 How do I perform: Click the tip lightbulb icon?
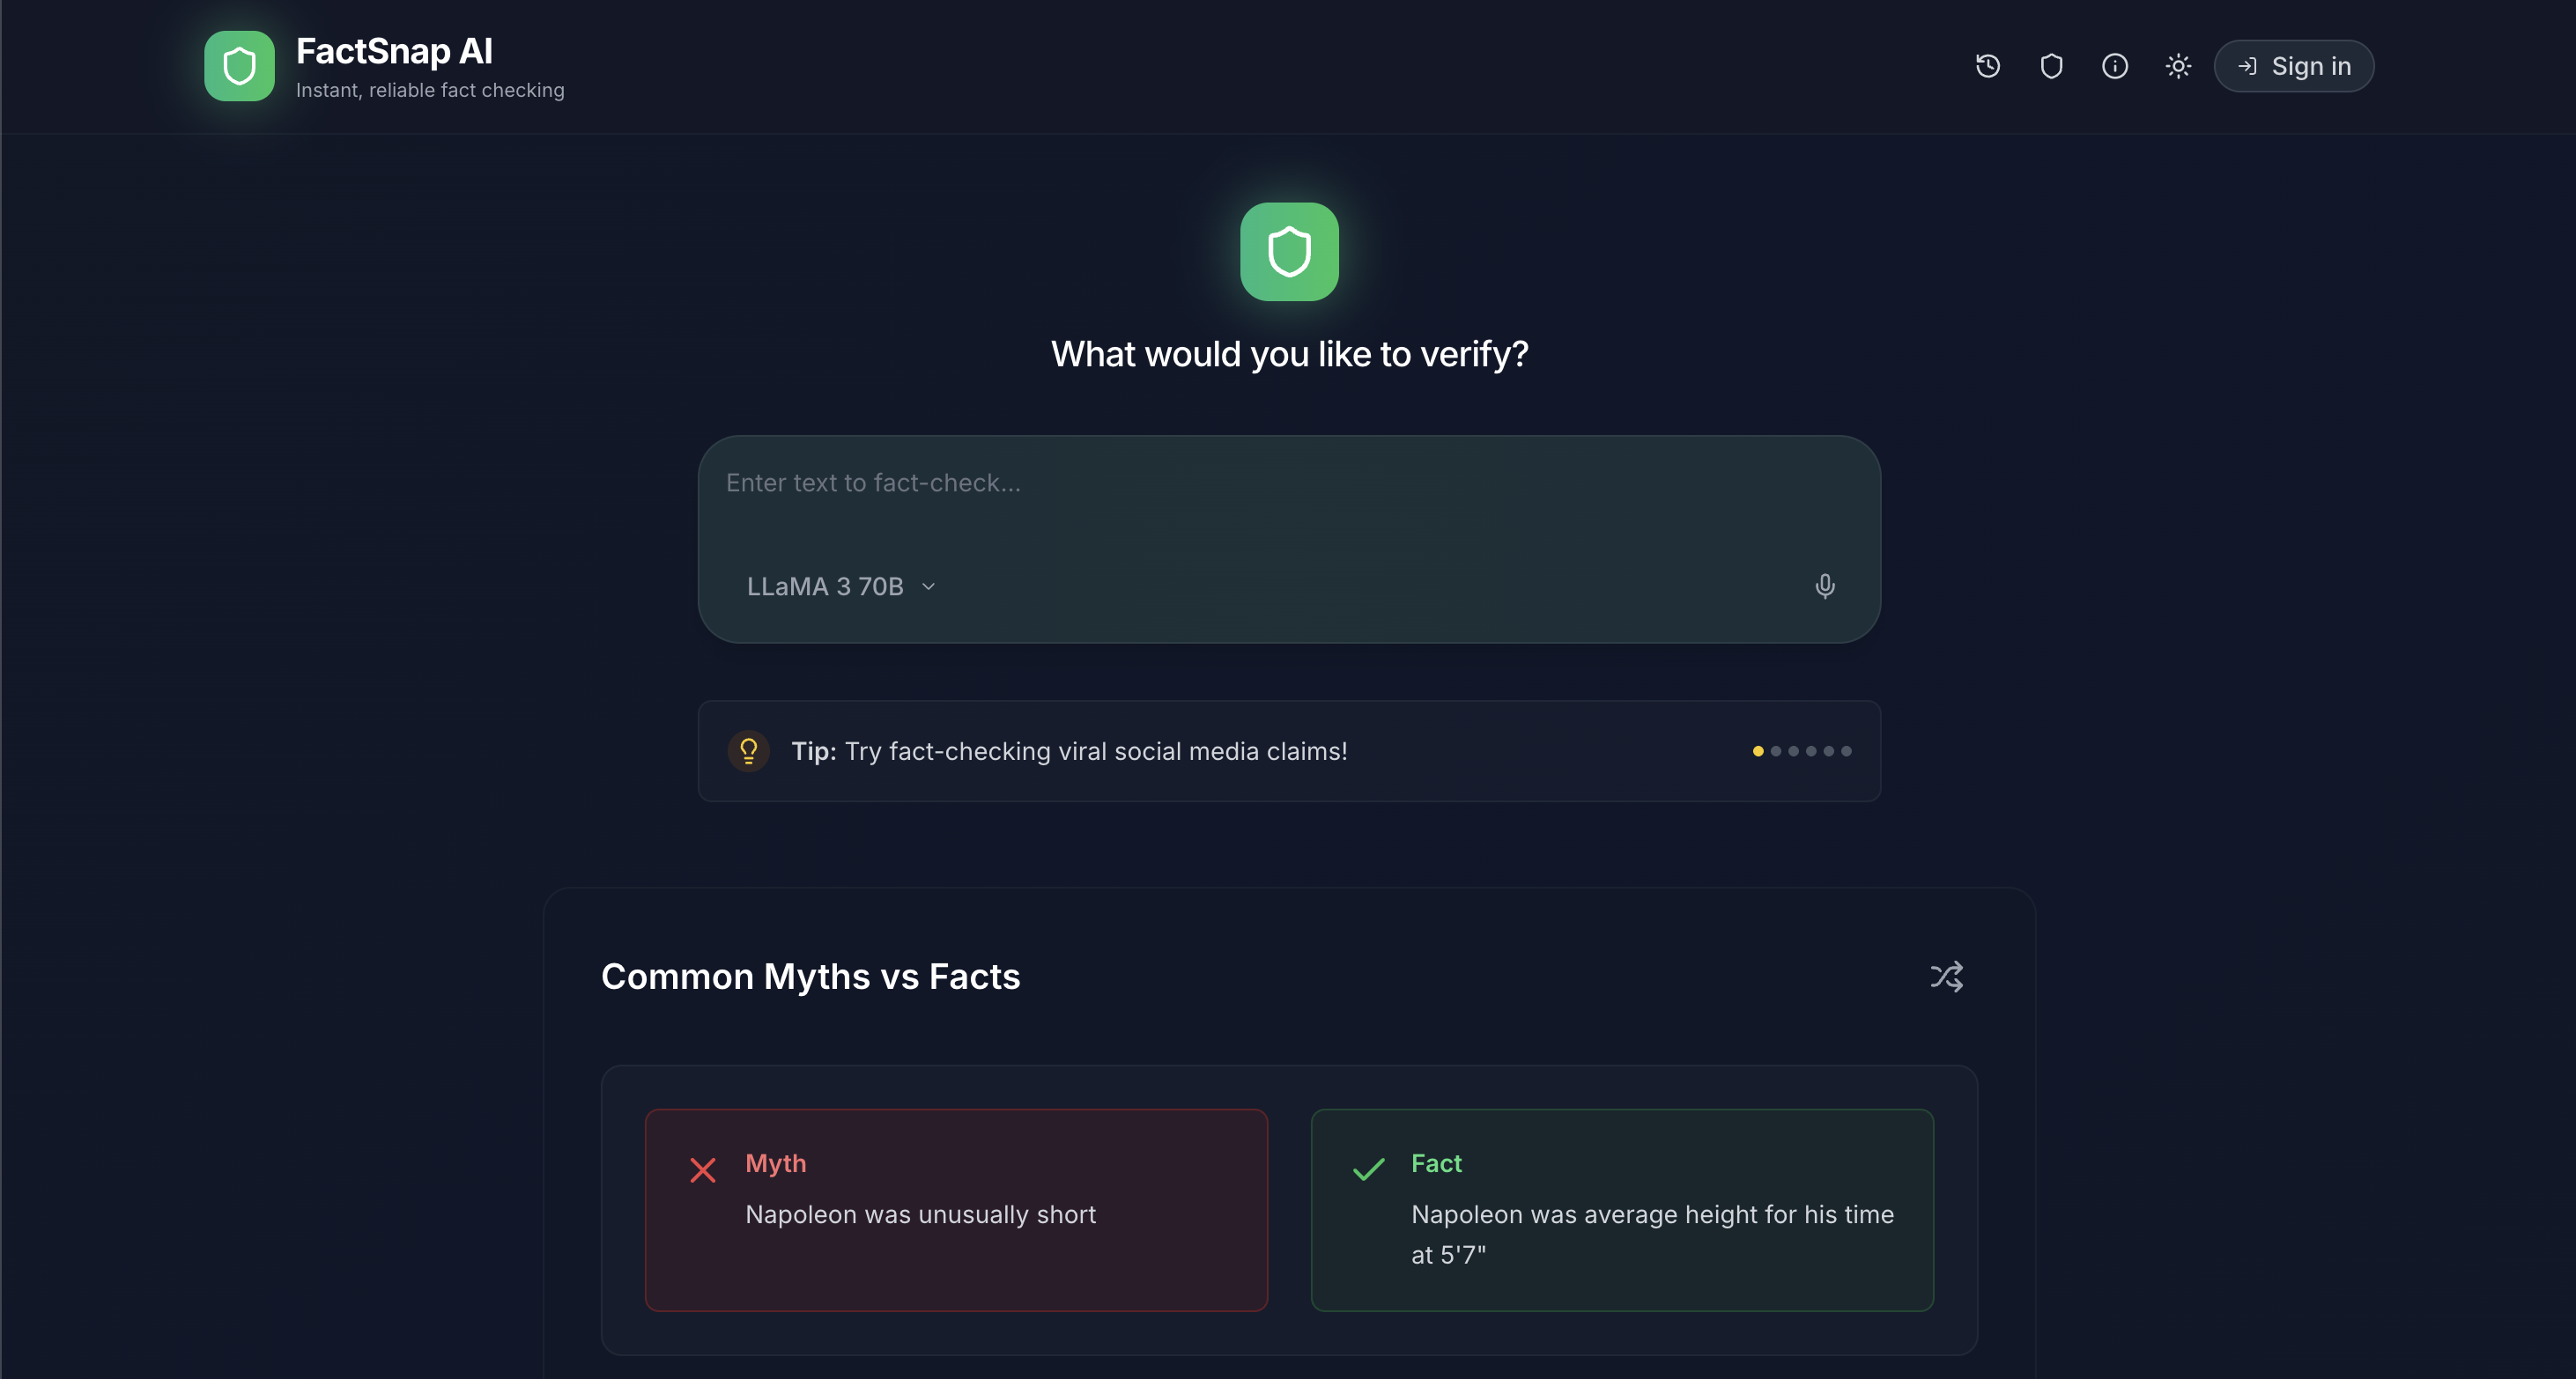(x=748, y=751)
